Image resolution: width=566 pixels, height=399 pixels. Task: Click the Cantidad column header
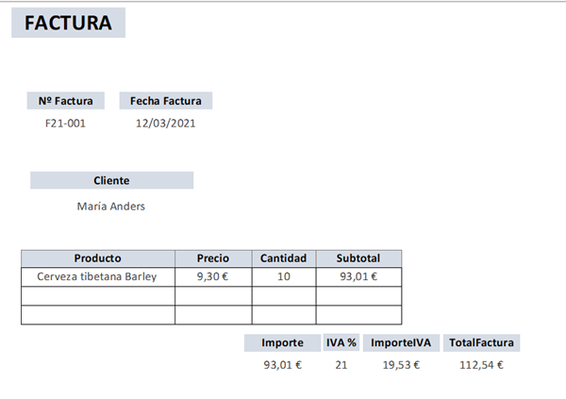(x=284, y=258)
